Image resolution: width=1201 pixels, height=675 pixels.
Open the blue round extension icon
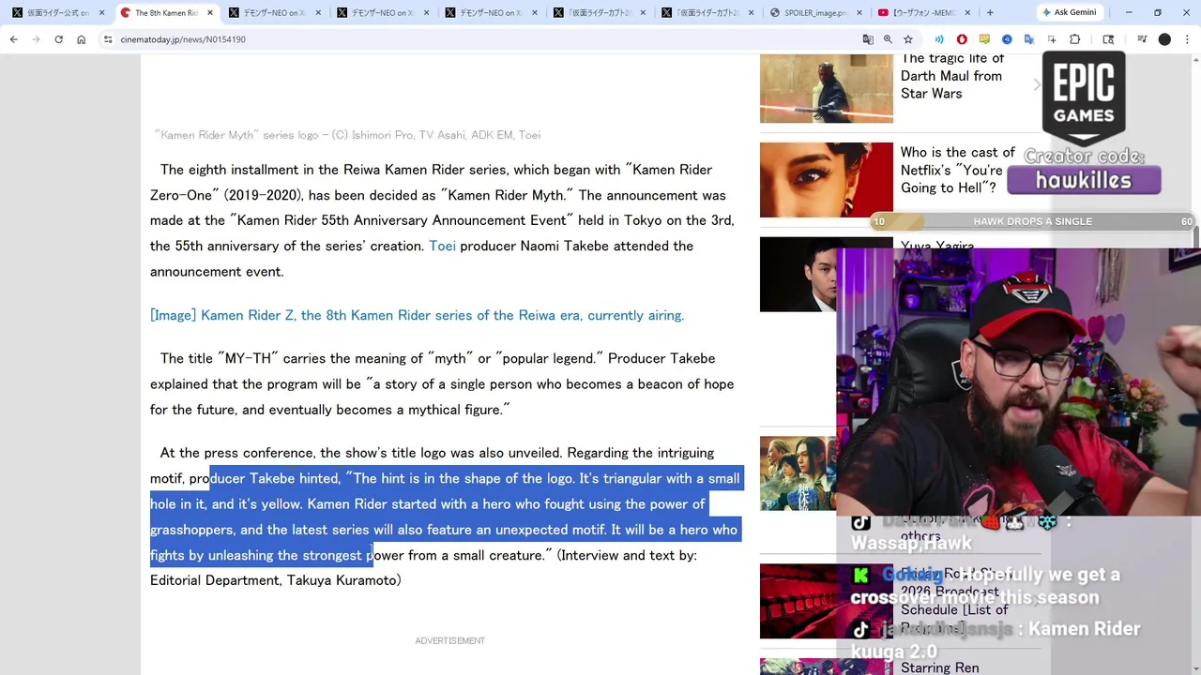click(1007, 39)
